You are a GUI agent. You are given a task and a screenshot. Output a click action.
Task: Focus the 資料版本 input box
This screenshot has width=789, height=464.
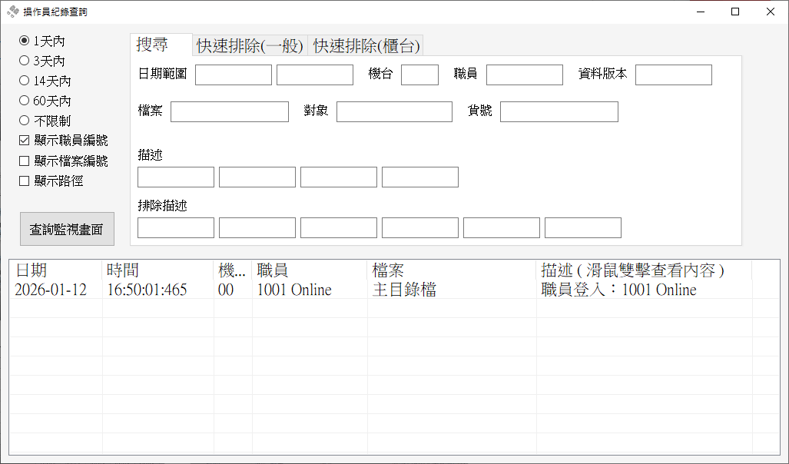674,75
